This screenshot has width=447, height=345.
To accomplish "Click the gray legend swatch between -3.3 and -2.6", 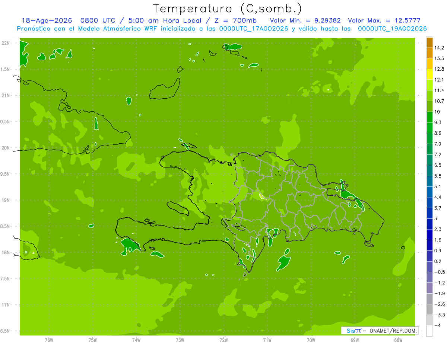I will click(x=429, y=310).
